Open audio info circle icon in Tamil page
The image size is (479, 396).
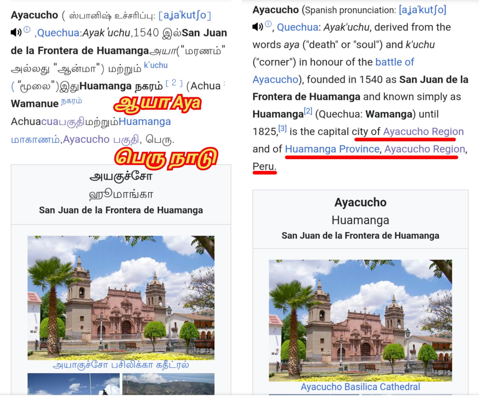27,30
